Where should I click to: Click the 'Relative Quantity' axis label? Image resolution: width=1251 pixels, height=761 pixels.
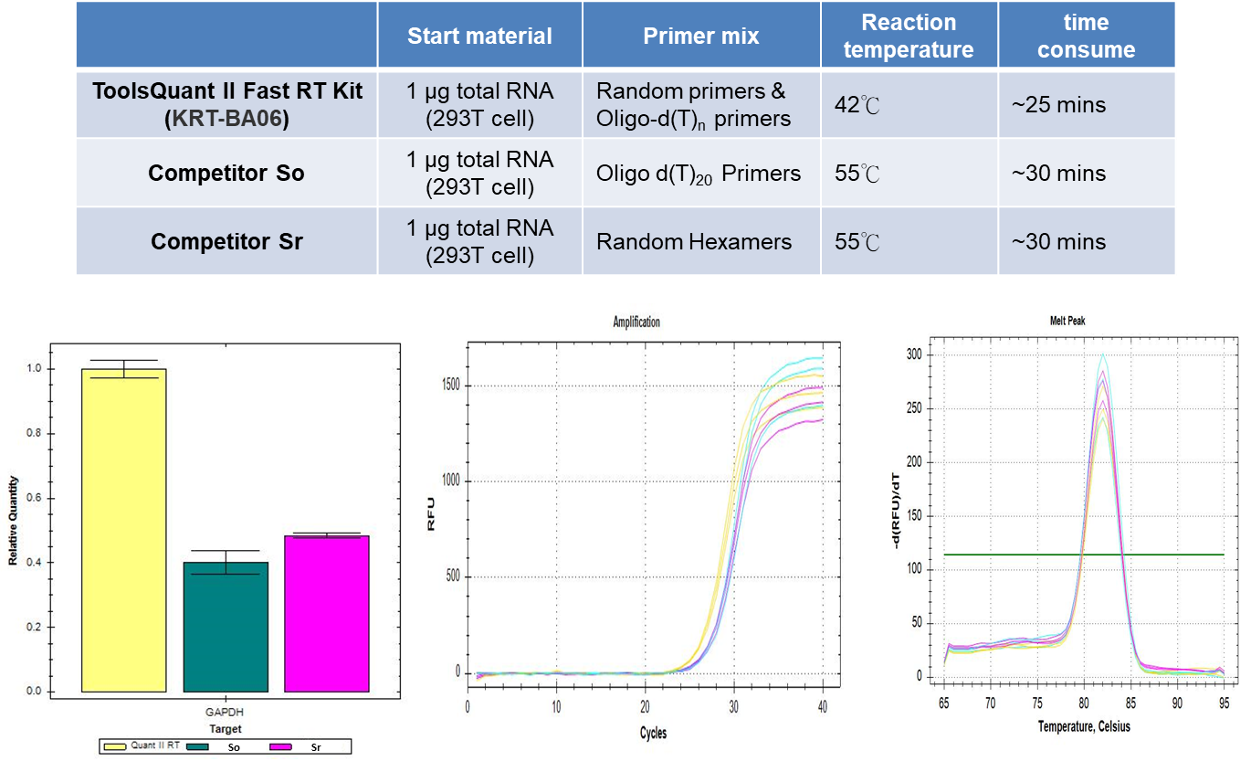click(13, 520)
